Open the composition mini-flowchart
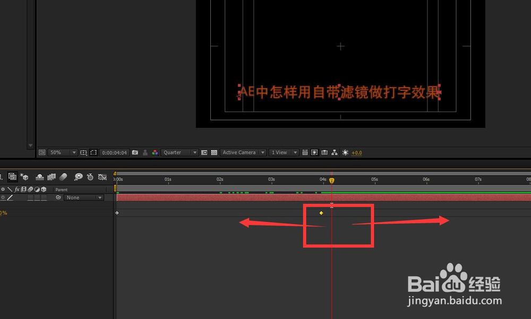Image resolution: width=531 pixels, height=319 pixels. pyautogui.click(x=12, y=177)
